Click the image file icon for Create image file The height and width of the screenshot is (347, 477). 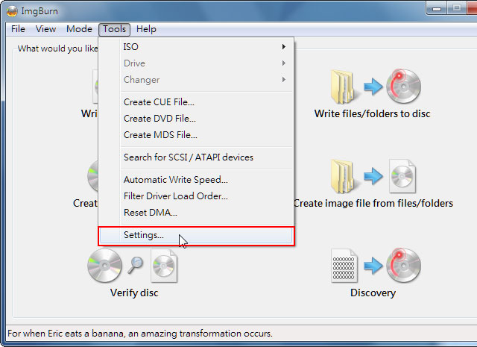tap(402, 176)
